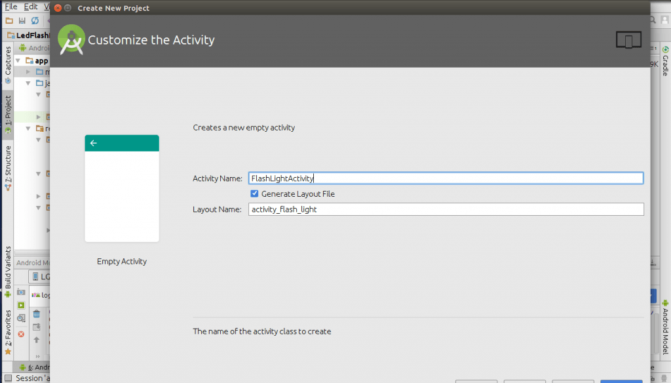Expand the manifests folder arrow under app
This screenshot has height=383, width=671.
[28, 71]
